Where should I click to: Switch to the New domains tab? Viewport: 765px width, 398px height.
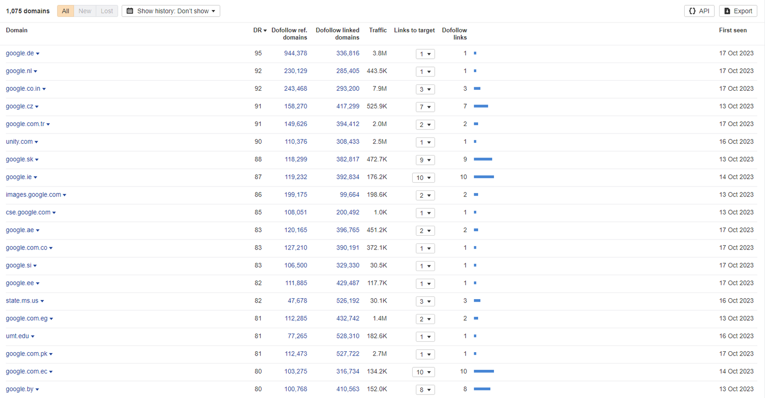coord(85,11)
